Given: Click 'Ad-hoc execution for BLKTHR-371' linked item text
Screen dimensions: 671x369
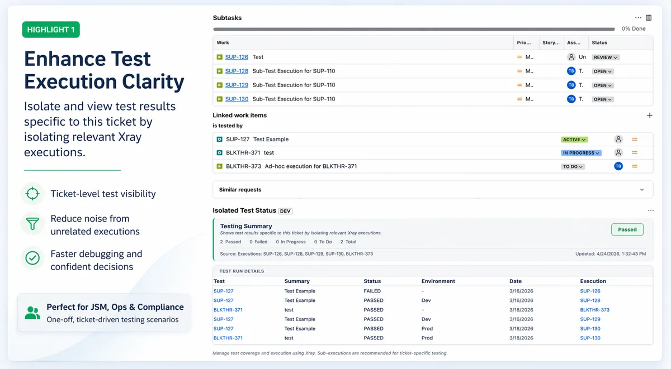Looking at the screenshot, I should pyautogui.click(x=311, y=166).
